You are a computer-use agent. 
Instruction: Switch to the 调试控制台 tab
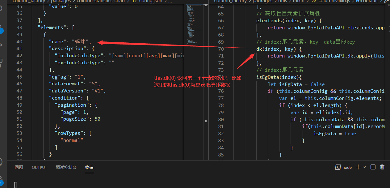(x=66, y=167)
